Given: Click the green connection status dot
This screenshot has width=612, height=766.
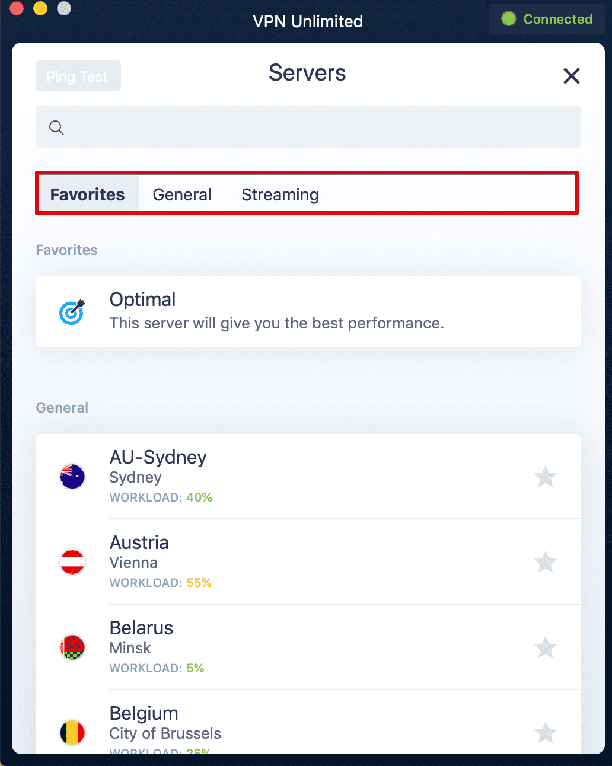Looking at the screenshot, I should tap(508, 18).
